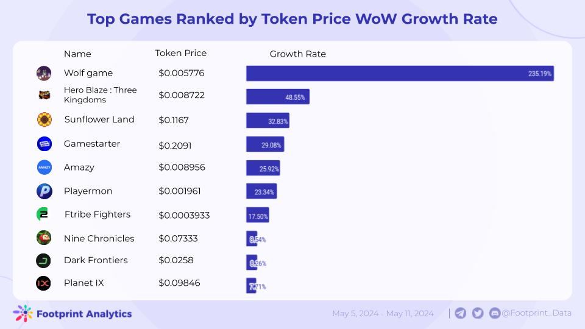Image resolution: width=585 pixels, height=329 pixels.
Task: Click the Hero Blaze 48.55% bar
Action: [278, 97]
